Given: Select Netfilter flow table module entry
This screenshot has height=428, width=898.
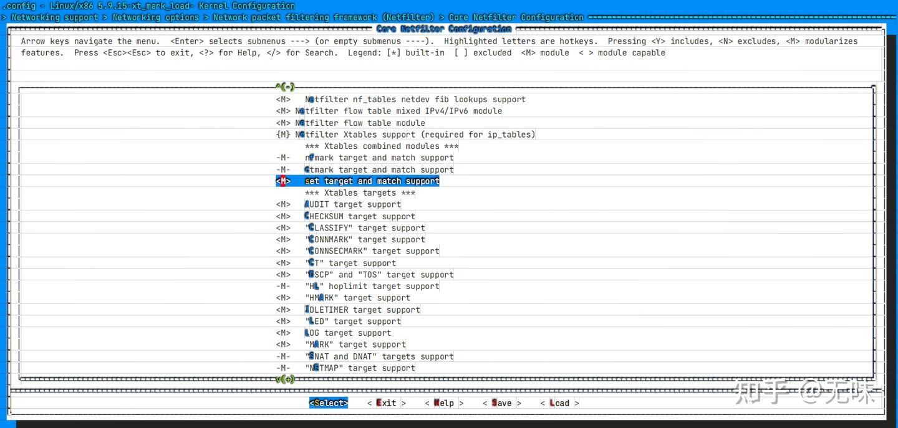Looking at the screenshot, I should point(360,123).
